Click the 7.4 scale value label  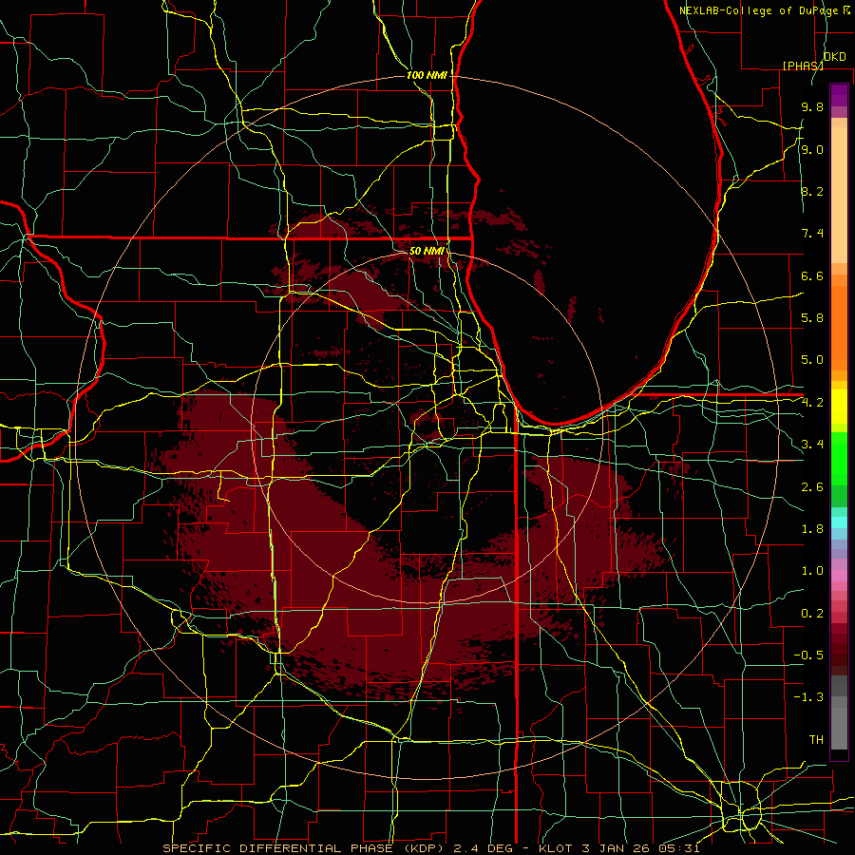[x=812, y=234]
